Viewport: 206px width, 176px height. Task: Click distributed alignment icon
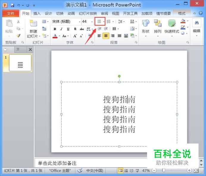(x=126, y=36)
